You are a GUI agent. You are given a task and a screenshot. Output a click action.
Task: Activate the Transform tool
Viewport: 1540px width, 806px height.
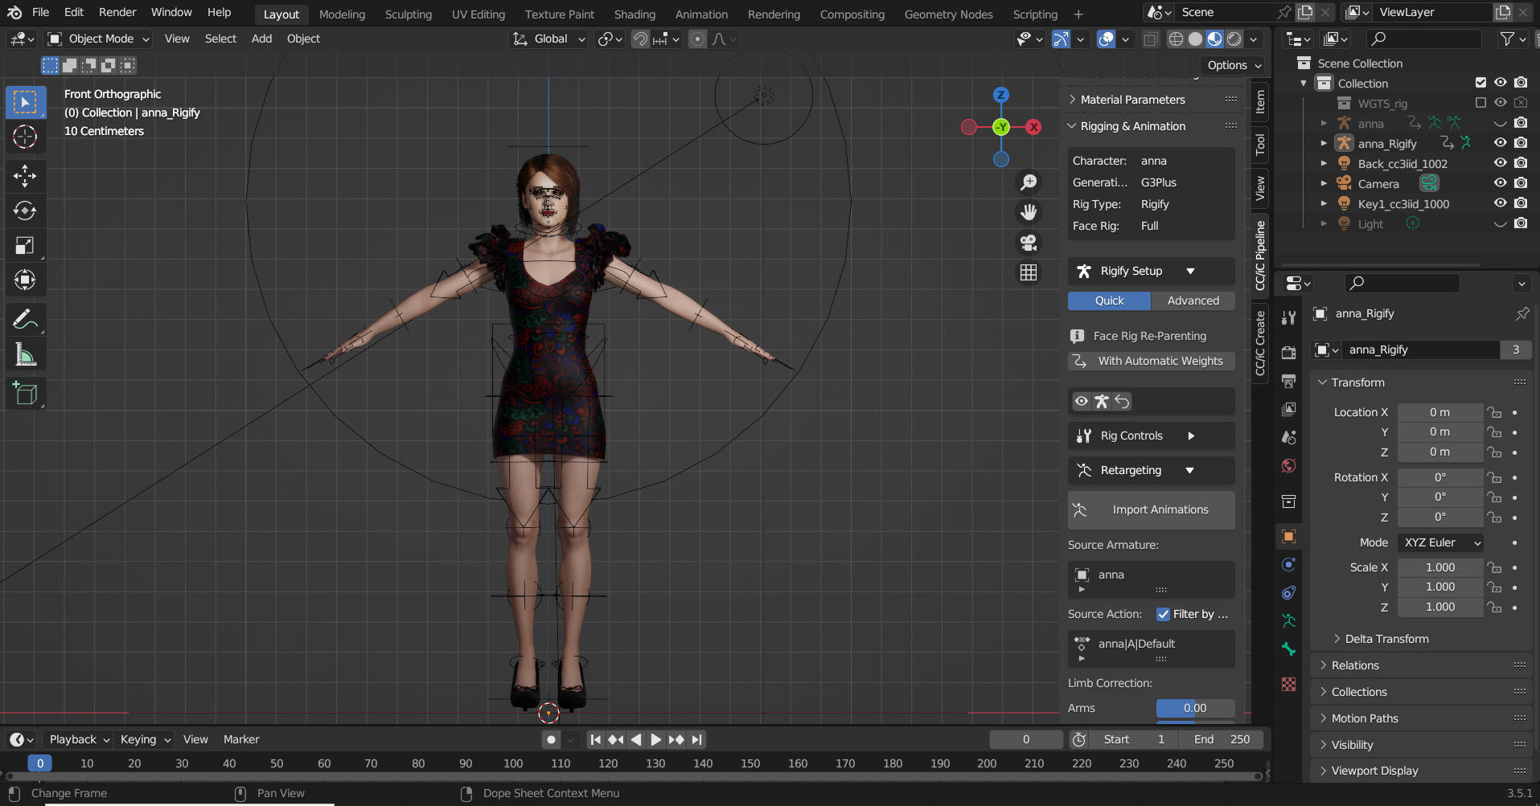pyautogui.click(x=25, y=280)
